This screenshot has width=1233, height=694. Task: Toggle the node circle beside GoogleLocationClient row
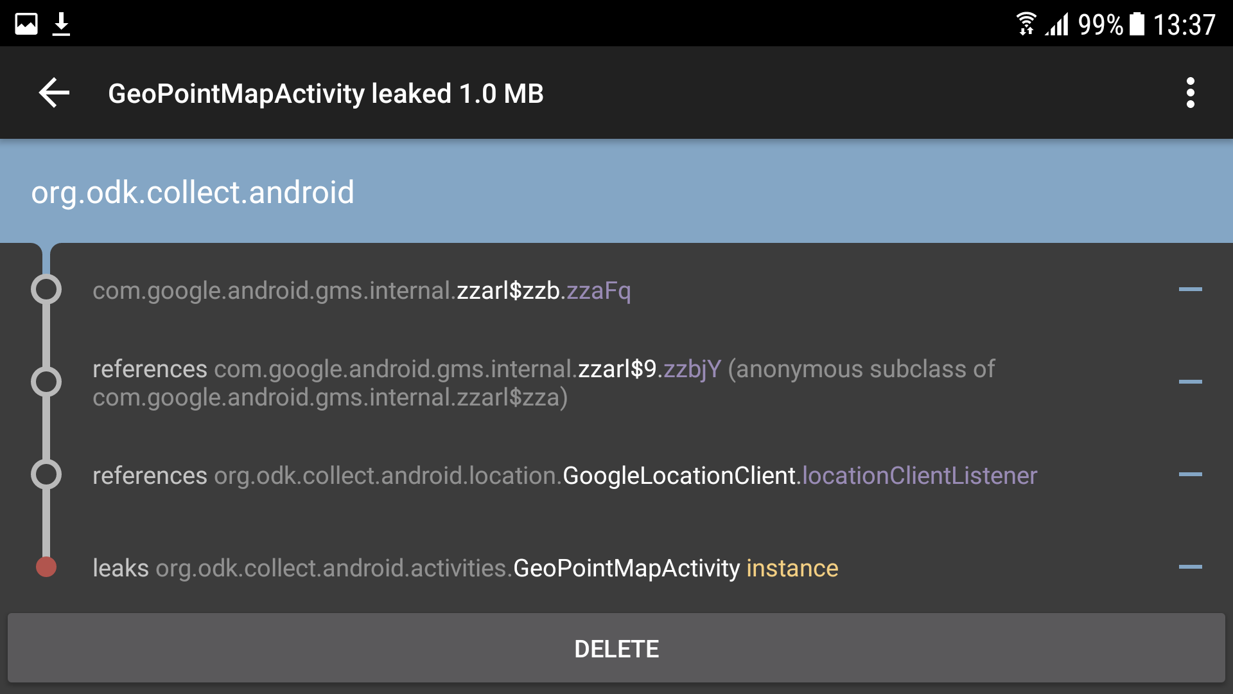point(46,474)
